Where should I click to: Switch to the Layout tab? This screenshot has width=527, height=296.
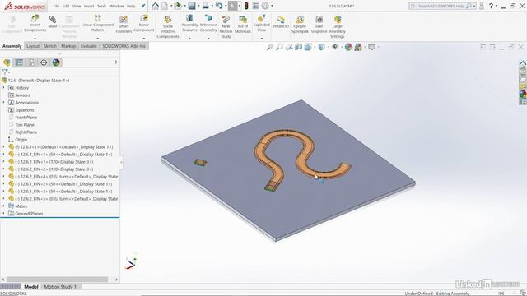(33, 46)
